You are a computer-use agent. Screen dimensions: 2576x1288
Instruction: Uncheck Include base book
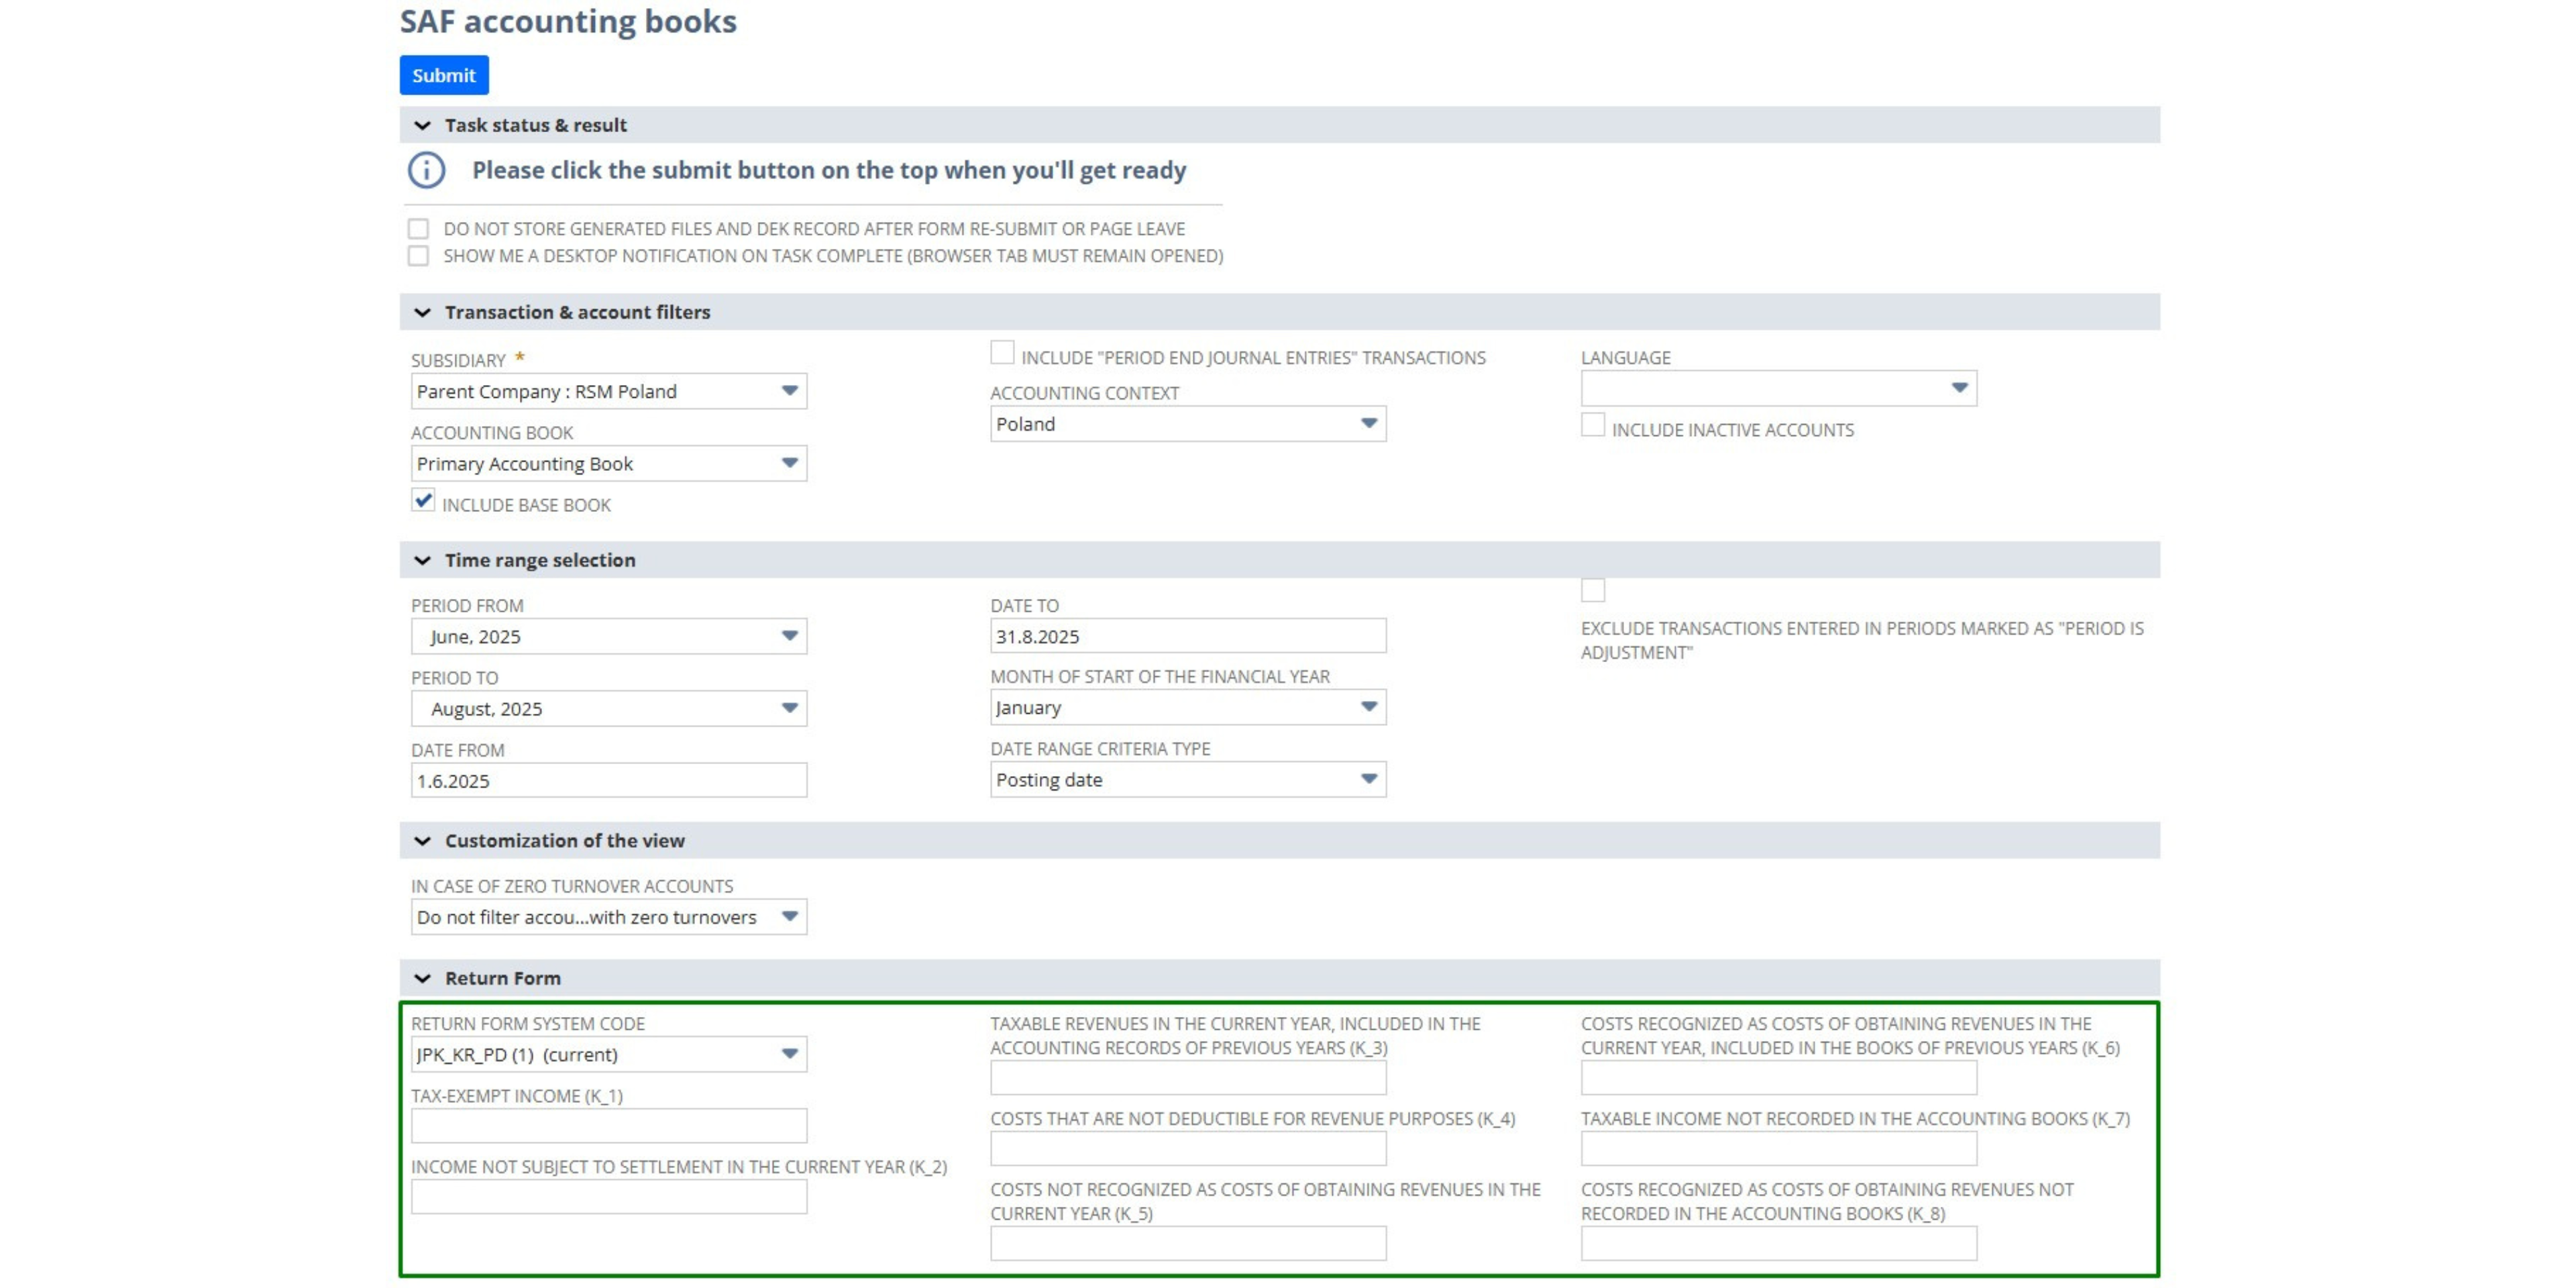pyautogui.click(x=423, y=500)
